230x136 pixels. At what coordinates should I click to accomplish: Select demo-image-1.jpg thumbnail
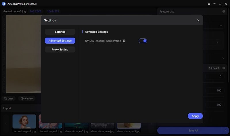coord(24,121)
